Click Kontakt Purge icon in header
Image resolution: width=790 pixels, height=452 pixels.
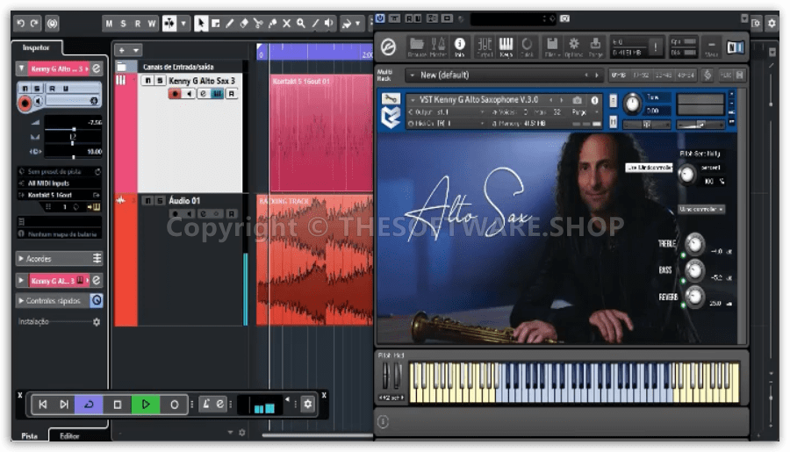point(595,47)
